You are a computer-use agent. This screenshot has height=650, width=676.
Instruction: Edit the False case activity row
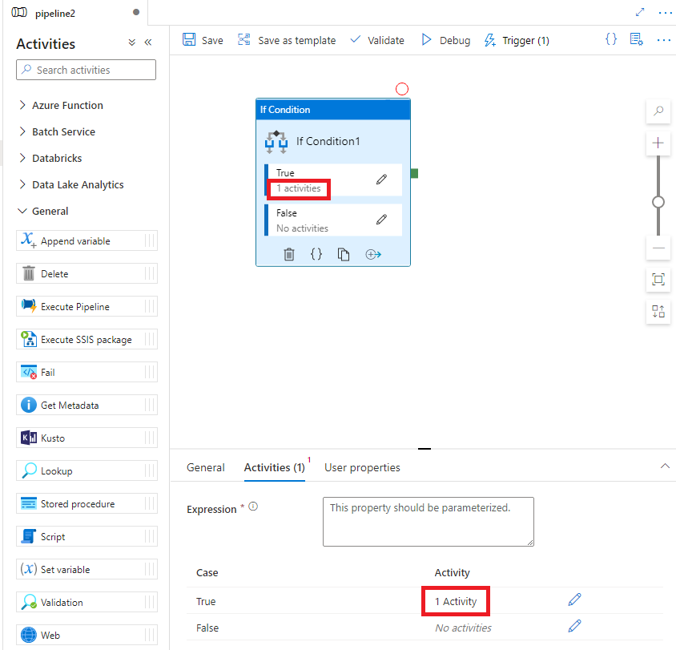[x=574, y=626]
